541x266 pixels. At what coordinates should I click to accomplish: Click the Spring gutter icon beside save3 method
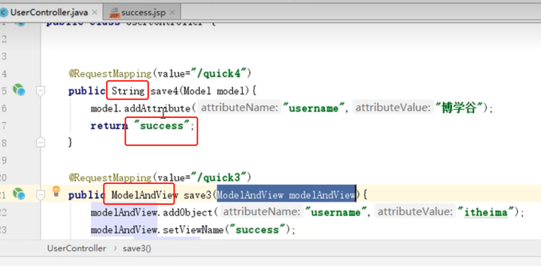pyautogui.click(x=19, y=194)
